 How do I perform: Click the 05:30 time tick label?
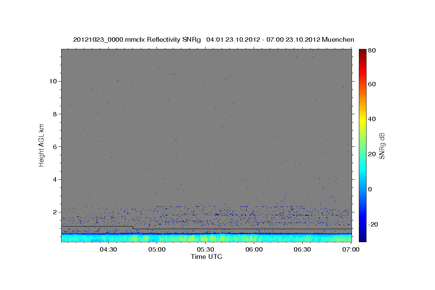tap(206, 249)
